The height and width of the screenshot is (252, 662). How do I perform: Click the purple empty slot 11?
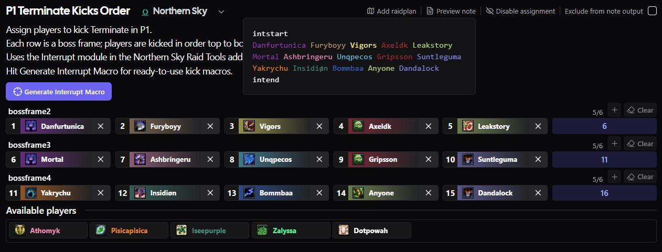[604, 159]
